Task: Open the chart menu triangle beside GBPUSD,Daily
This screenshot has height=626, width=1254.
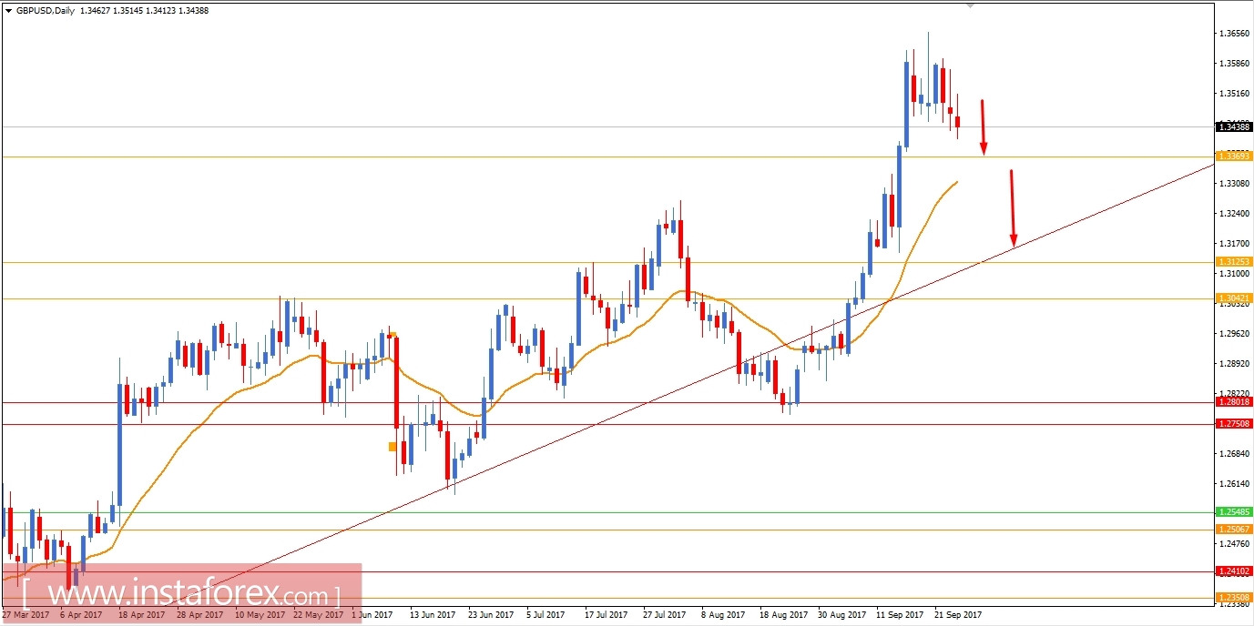Action: click(9, 11)
